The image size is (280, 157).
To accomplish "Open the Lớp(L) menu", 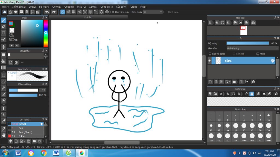I will [32, 7].
